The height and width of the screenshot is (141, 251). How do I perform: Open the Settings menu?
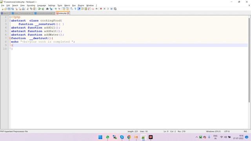point(51,5)
